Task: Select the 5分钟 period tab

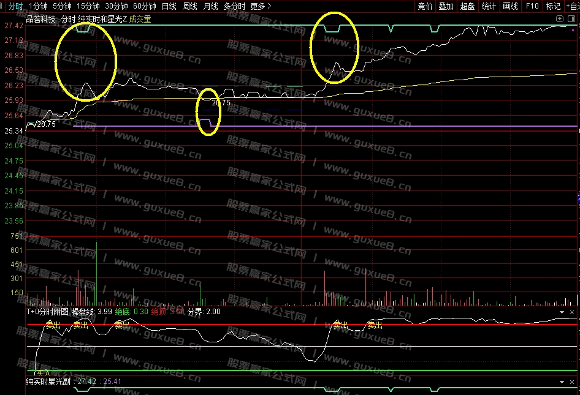Action: pos(62,6)
